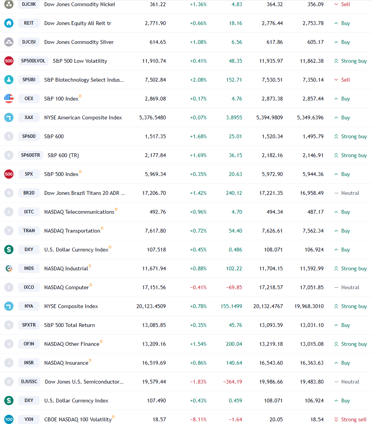Click the OEX US flag icon
The height and width of the screenshot is (424, 372).
pos(9,99)
